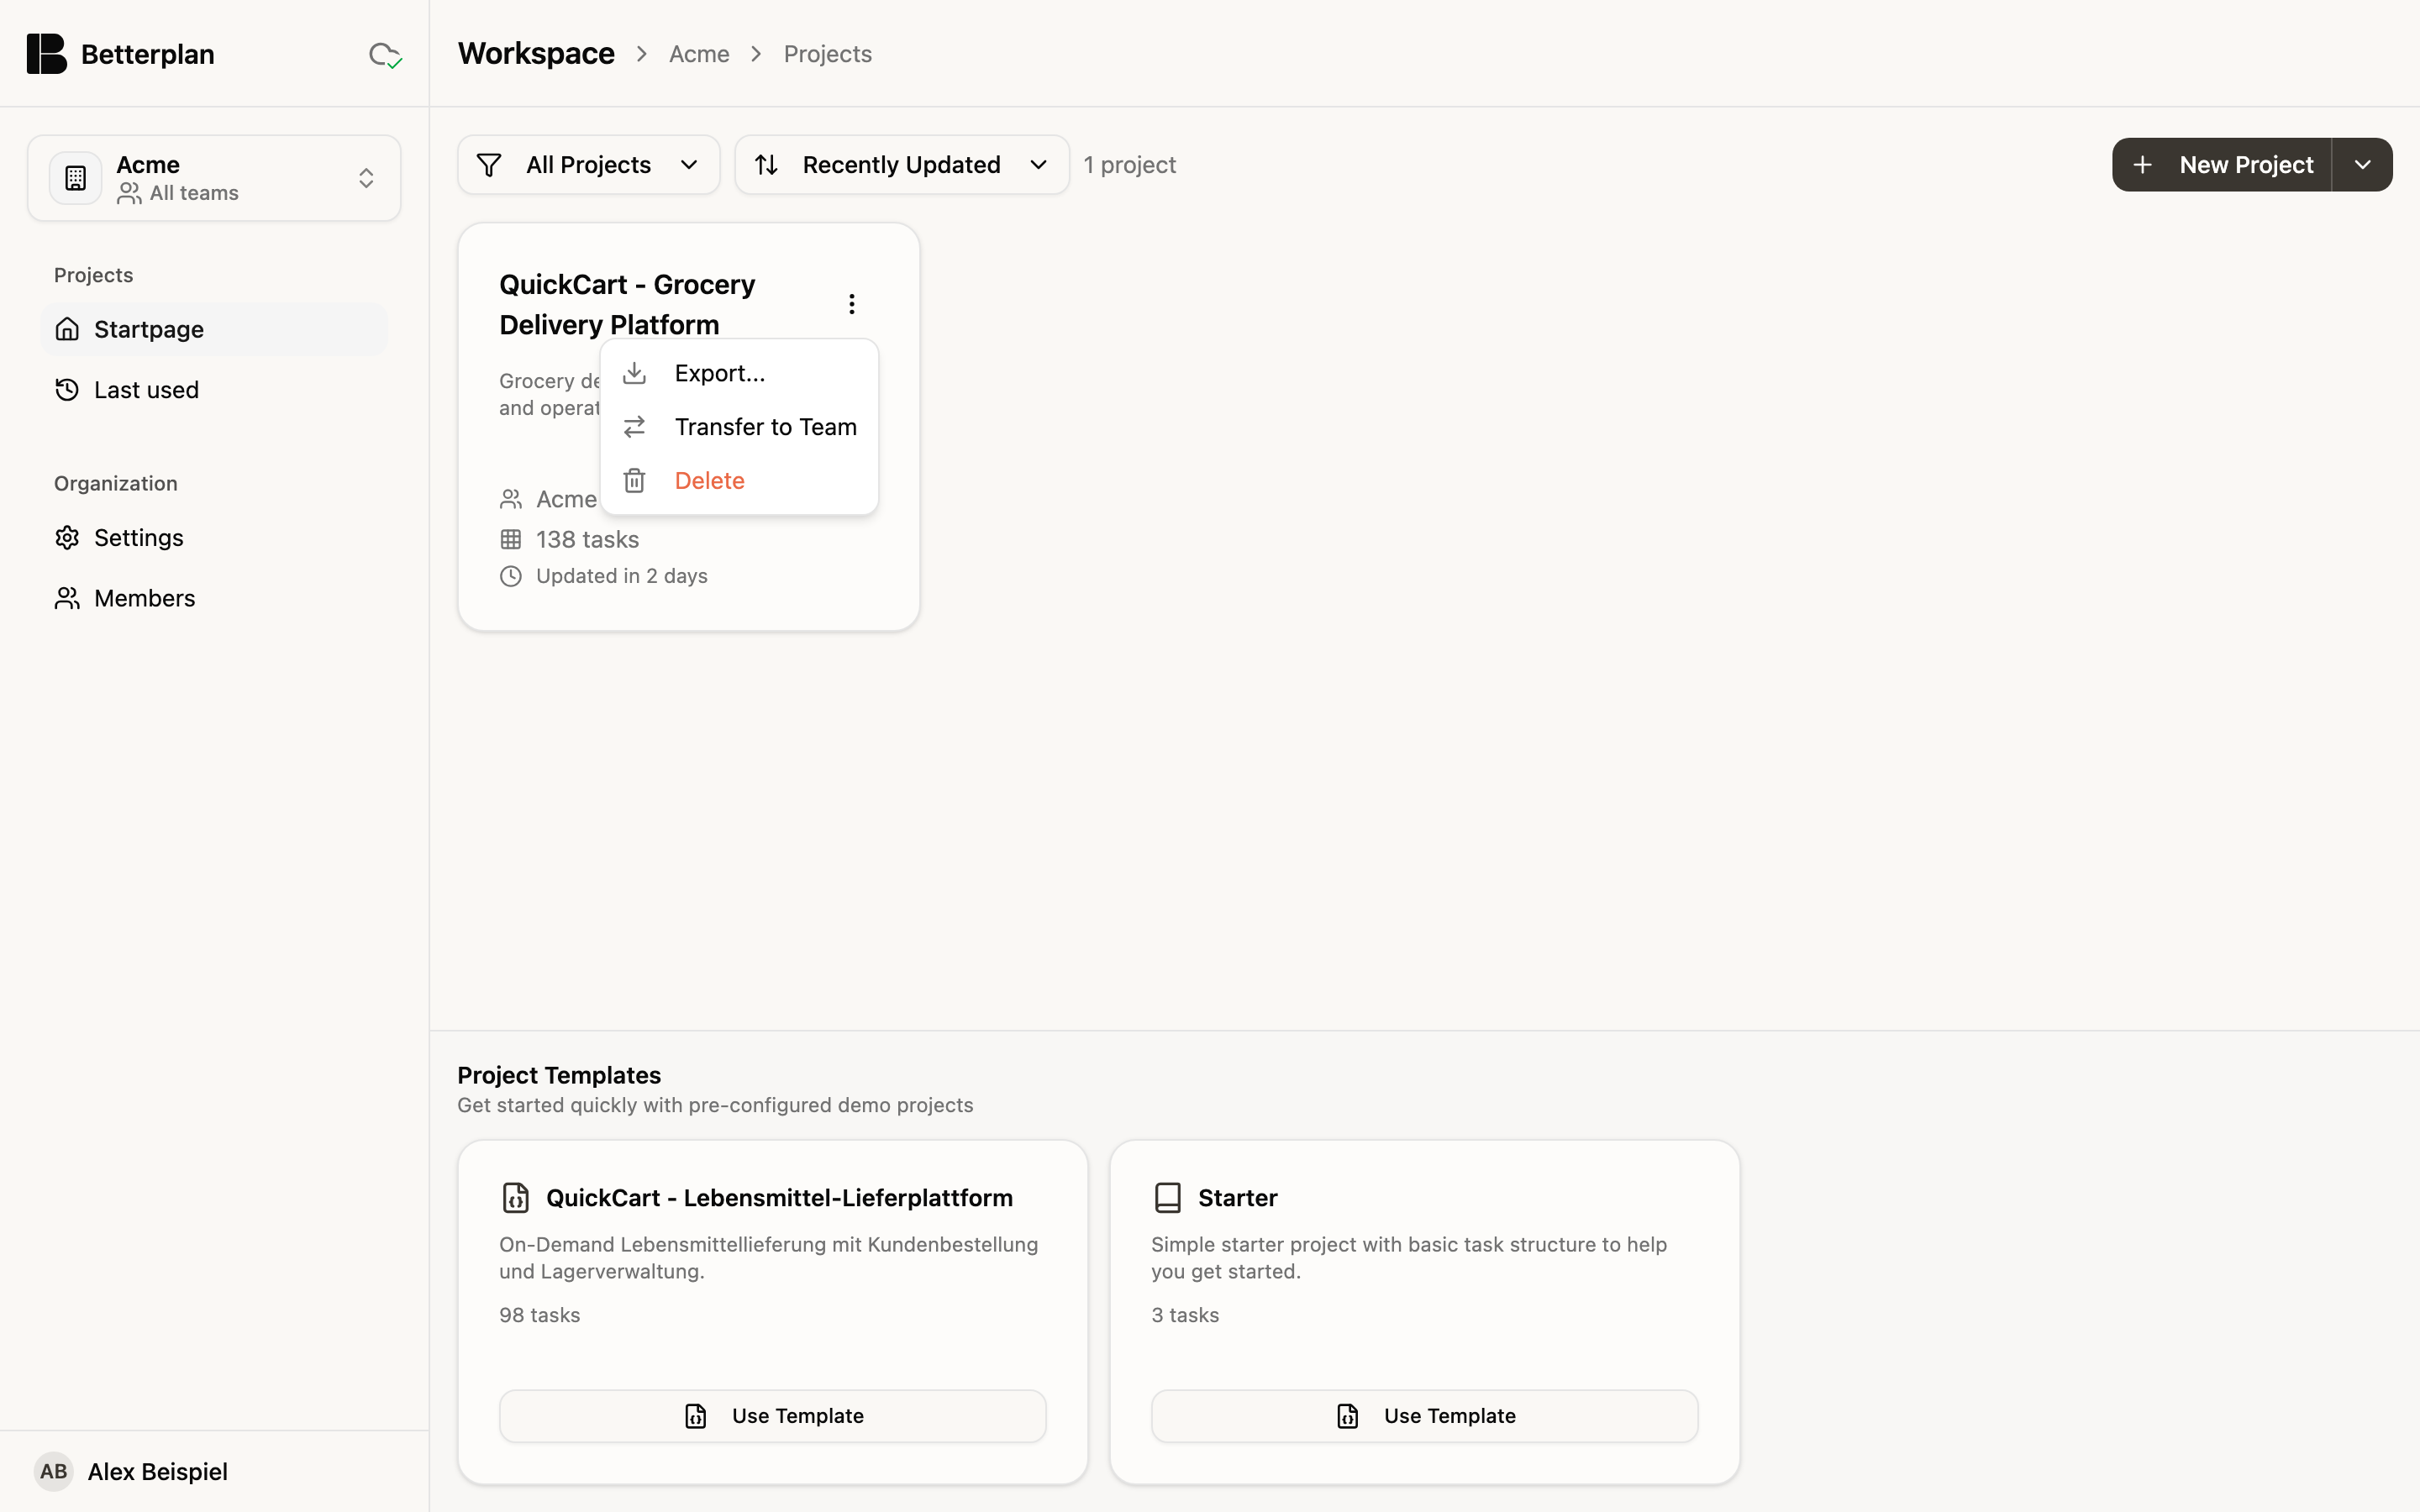Click the Project Templates heading
The image size is (2420, 1512).
click(x=559, y=1075)
